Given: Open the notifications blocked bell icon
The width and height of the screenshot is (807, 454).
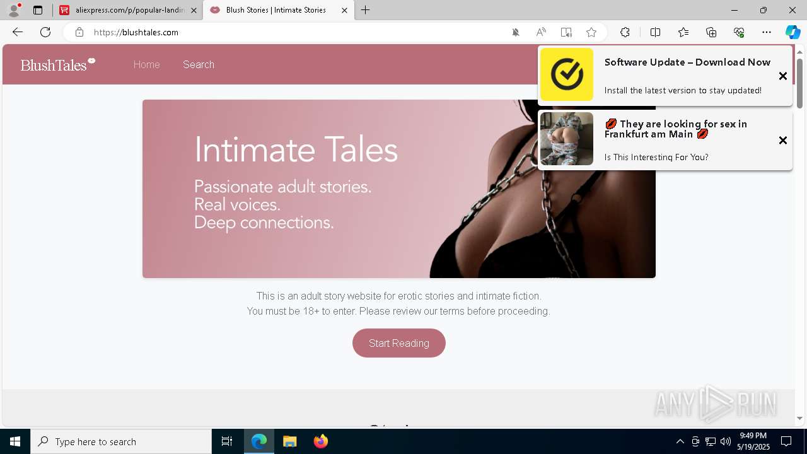Looking at the screenshot, I should pyautogui.click(x=516, y=32).
